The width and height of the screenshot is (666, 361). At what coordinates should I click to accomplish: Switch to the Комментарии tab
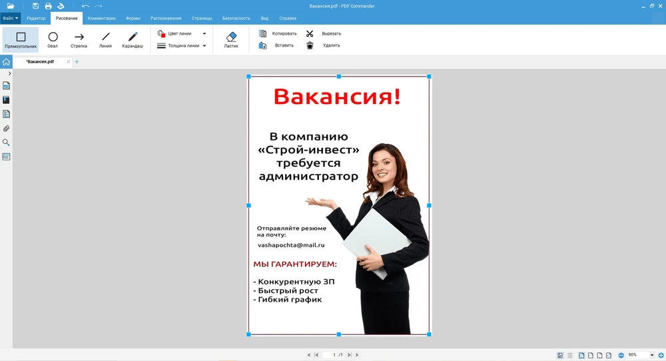[x=101, y=18]
